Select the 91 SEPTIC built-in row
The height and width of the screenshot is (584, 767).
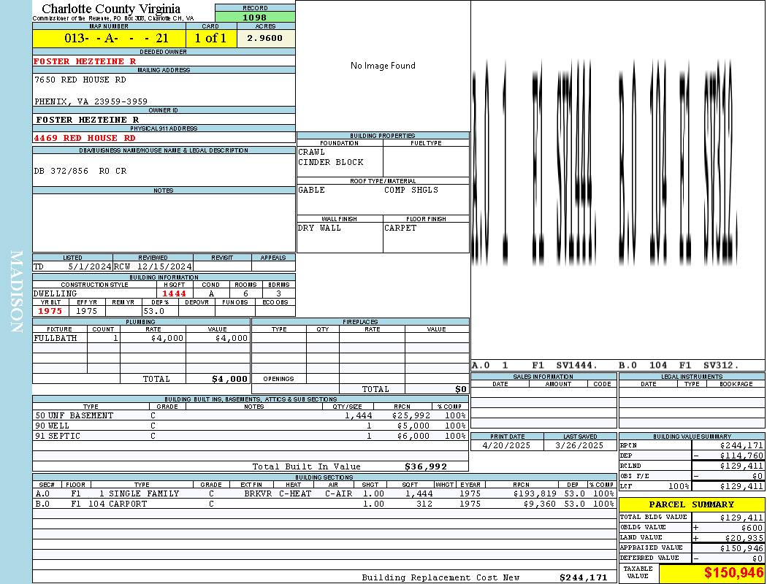tap(251, 436)
